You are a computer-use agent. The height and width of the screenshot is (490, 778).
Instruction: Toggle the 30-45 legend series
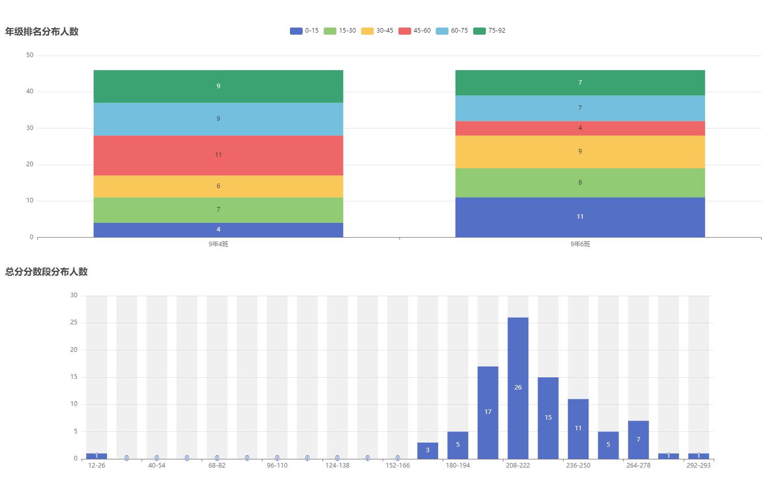(x=377, y=31)
